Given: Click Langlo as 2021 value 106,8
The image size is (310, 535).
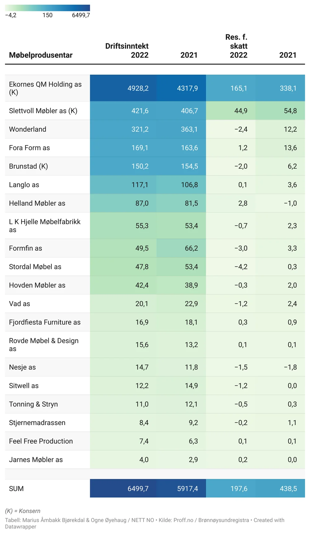Looking at the screenshot, I should [189, 185].
